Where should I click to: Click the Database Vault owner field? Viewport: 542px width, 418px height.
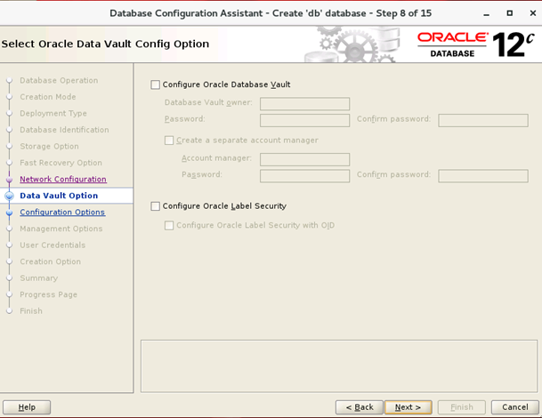[x=304, y=104]
